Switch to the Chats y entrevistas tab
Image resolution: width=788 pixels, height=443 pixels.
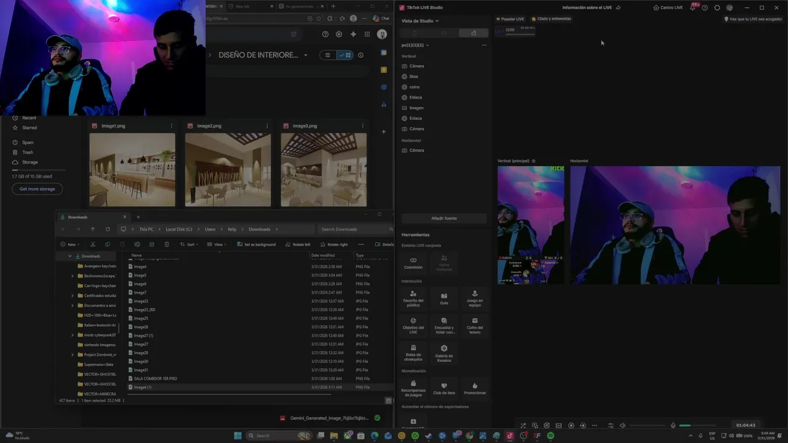(x=552, y=19)
